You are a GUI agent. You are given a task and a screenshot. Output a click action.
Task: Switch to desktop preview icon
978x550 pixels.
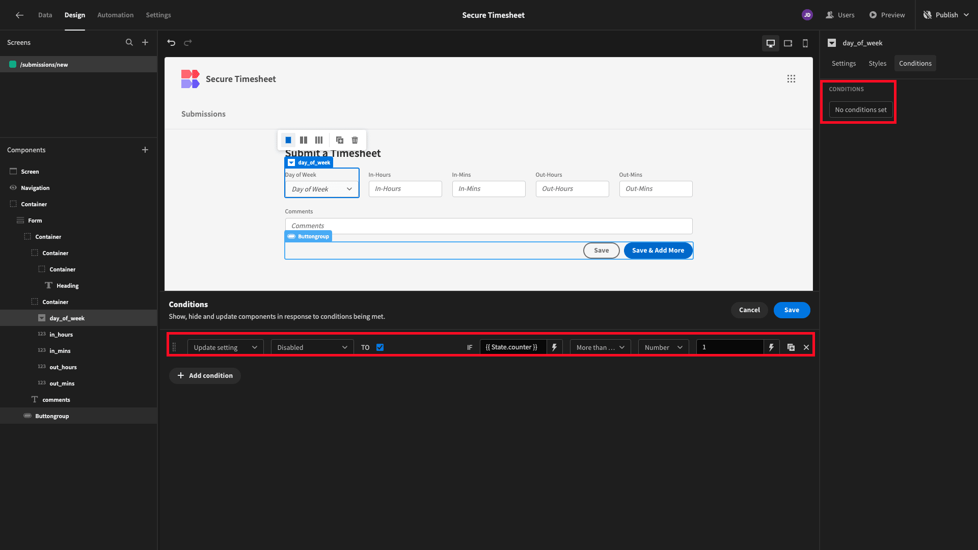[x=771, y=43]
